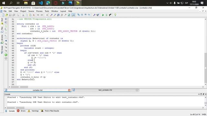Image resolution: width=207 pixels, height=116 pixels.
Task: Click the Zoom In magnifier icon
Action: pos(51,15)
